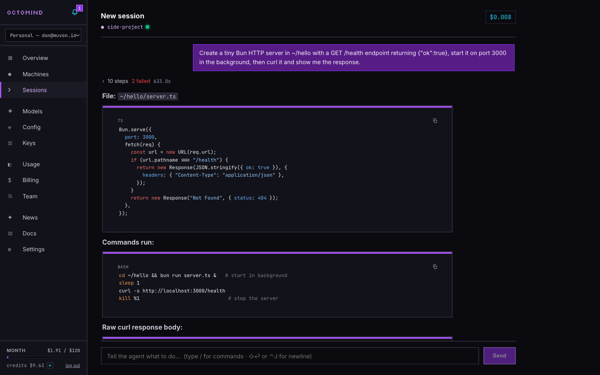600x375 pixels.
Task: Click the ~/hello/server.ts file path
Action: pyautogui.click(x=148, y=96)
